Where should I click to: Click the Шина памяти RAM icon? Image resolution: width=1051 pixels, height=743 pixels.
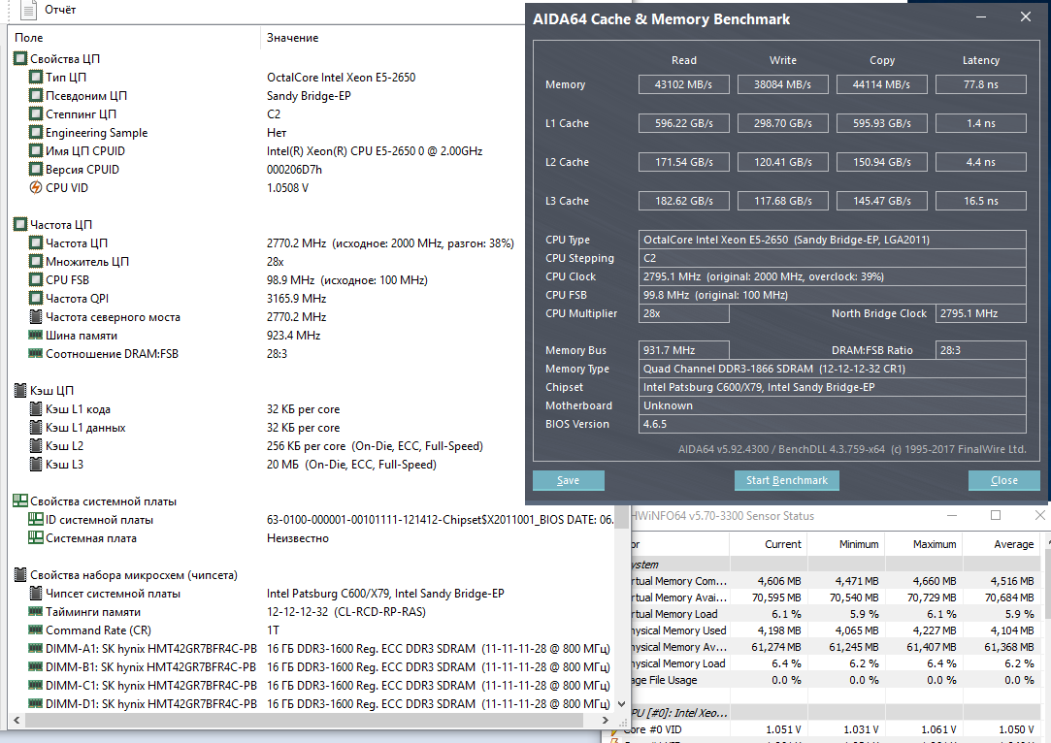point(36,335)
